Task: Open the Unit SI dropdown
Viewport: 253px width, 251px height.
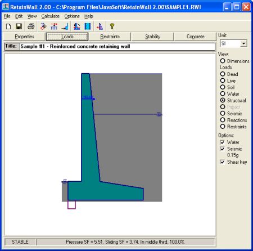Action: 243,43
